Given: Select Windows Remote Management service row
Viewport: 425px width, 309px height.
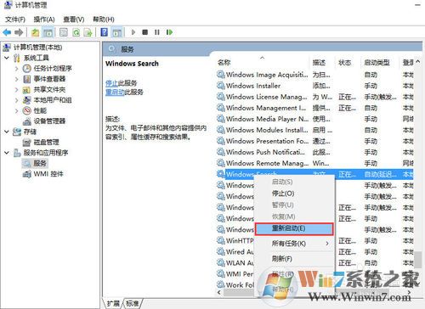Looking at the screenshot, I should [x=314, y=163].
